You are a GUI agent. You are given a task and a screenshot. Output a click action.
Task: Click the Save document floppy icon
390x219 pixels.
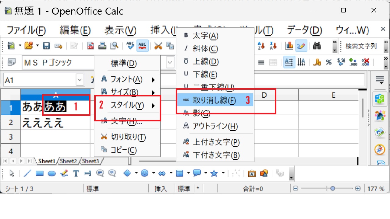coord(46,46)
